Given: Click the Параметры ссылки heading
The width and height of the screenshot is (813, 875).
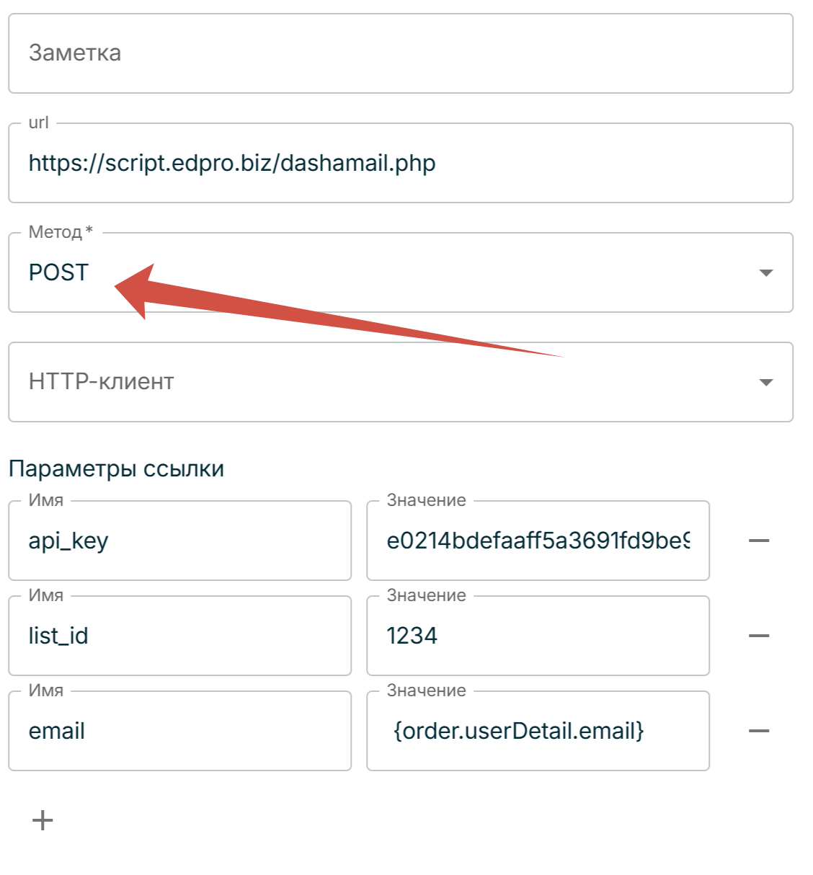Looking at the screenshot, I should coord(117,468).
